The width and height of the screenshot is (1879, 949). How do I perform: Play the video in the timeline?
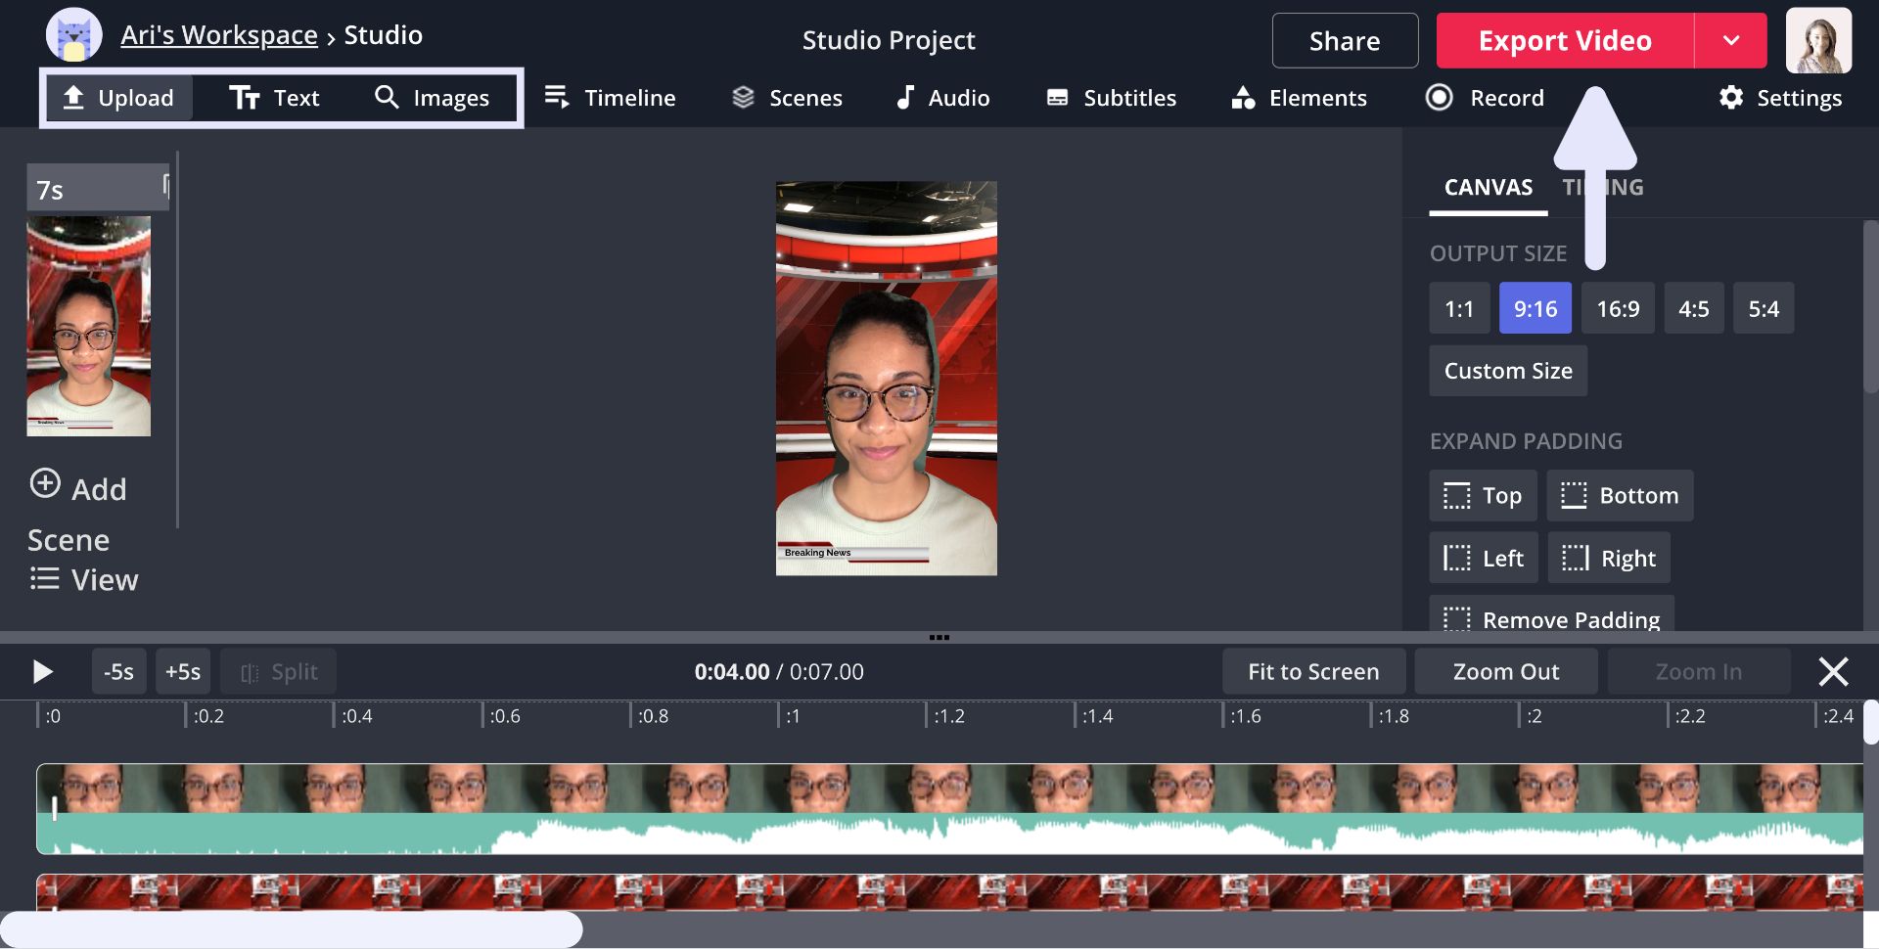42,672
